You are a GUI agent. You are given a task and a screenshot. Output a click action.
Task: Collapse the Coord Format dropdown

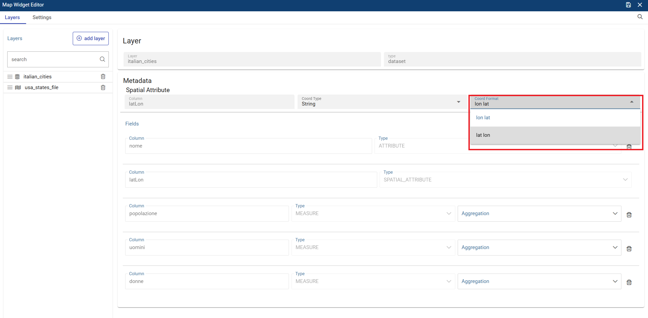tap(555, 102)
